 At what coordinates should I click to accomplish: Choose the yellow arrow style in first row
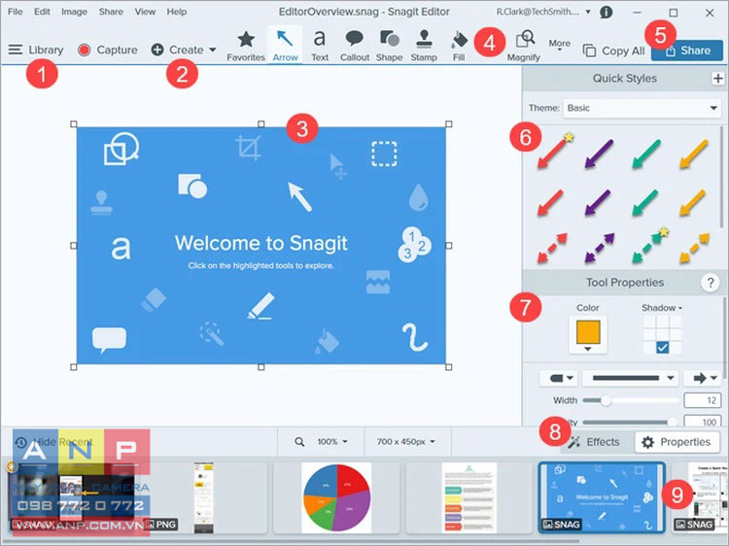[x=694, y=154]
